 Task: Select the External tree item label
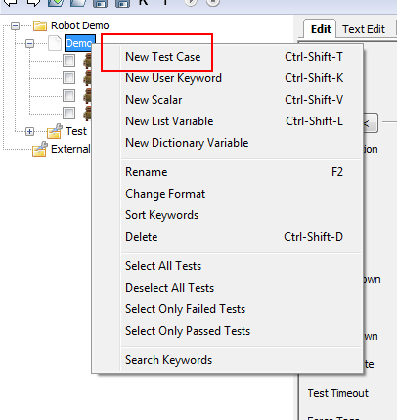pos(70,149)
